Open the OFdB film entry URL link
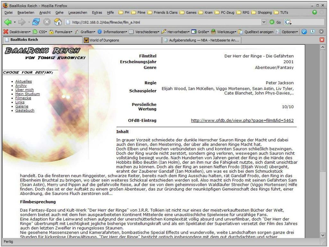This screenshot has height=247, width=329. point(242,120)
